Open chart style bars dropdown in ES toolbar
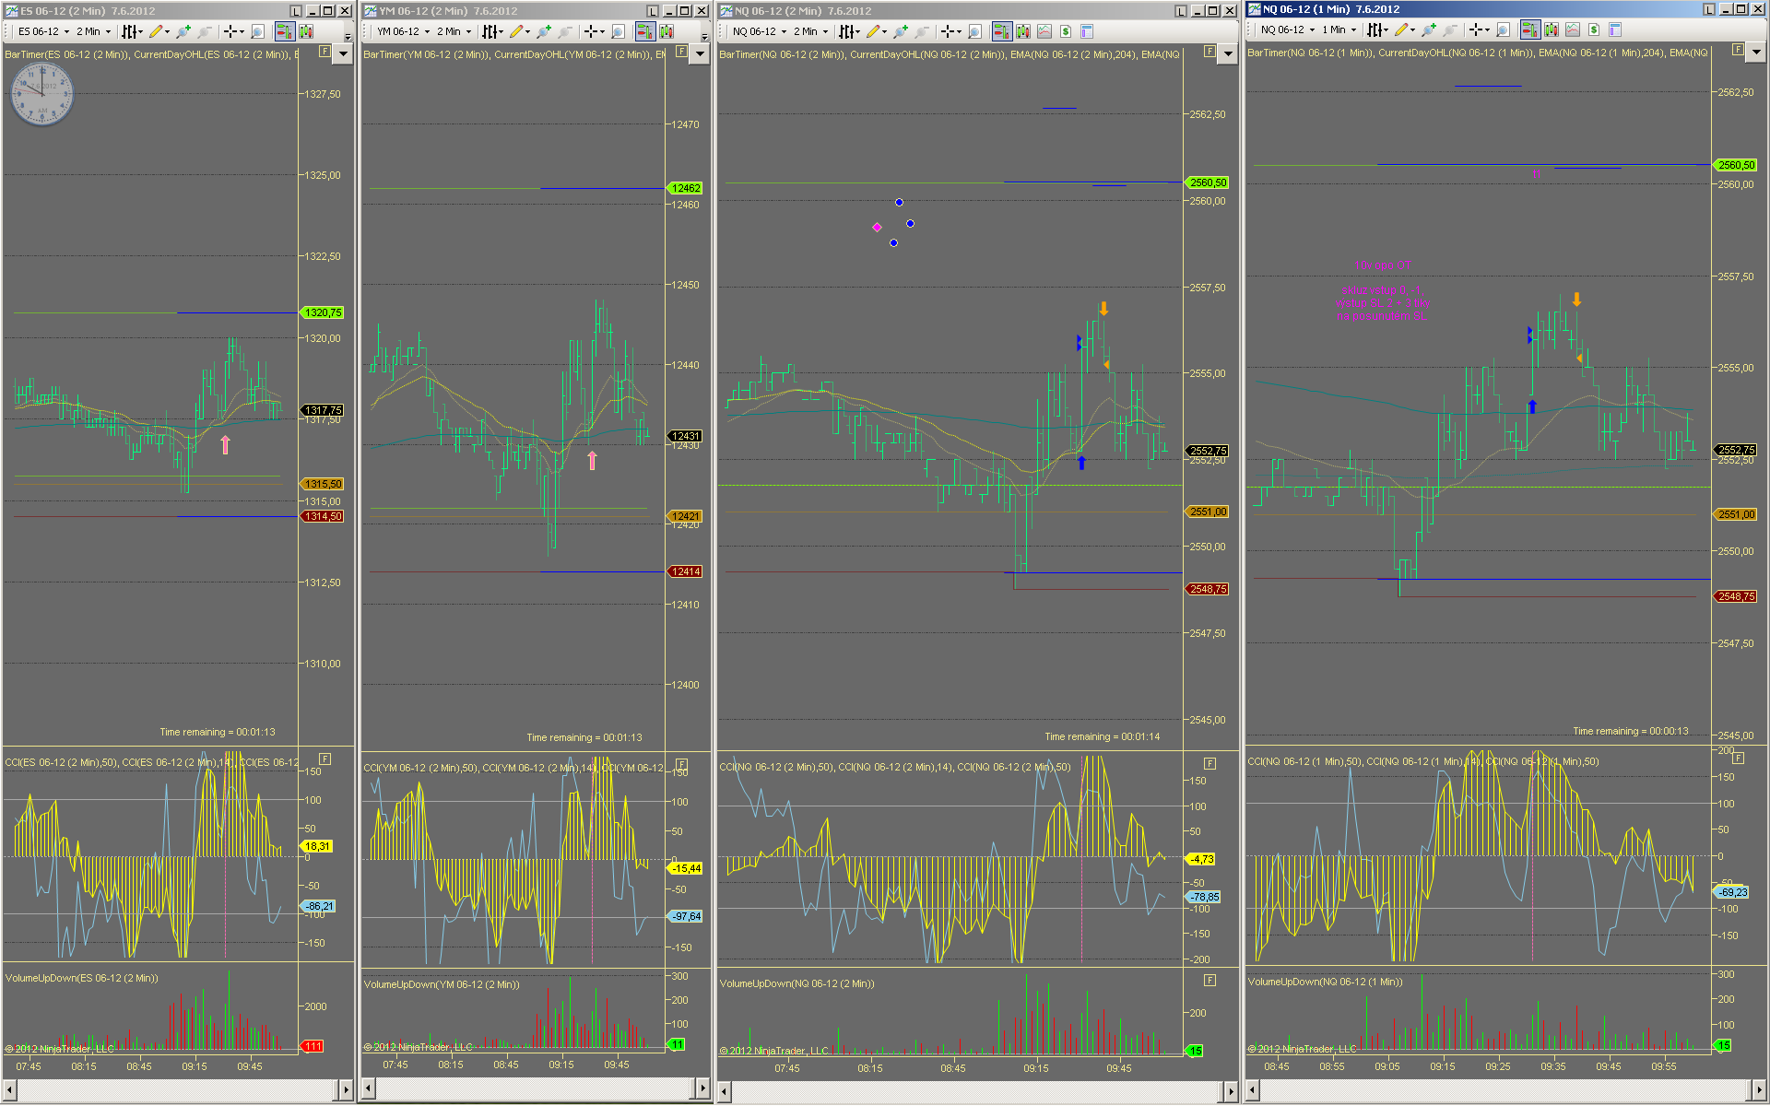Viewport: 1770px width, 1106px height. (132, 31)
